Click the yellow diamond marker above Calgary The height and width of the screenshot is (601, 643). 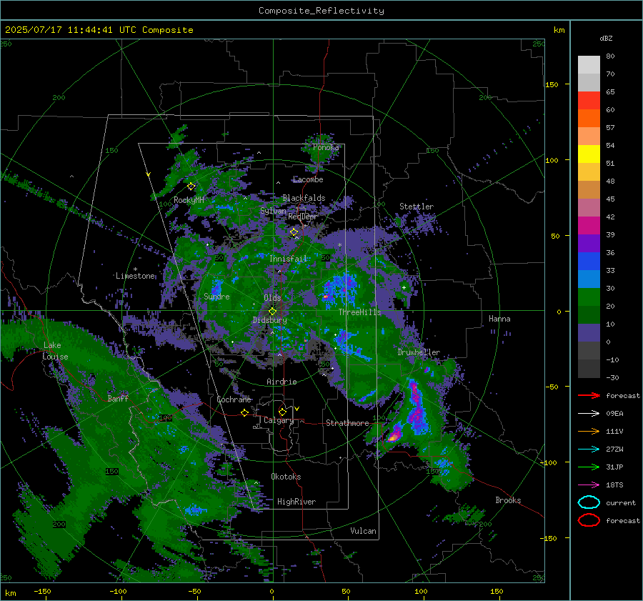pyautogui.click(x=282, y=412)
